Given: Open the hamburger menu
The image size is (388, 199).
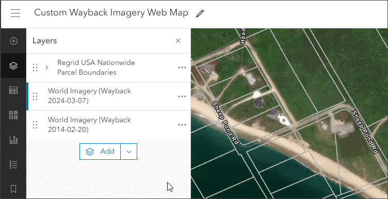Looking at the screenshot, I should coord(15,13).
